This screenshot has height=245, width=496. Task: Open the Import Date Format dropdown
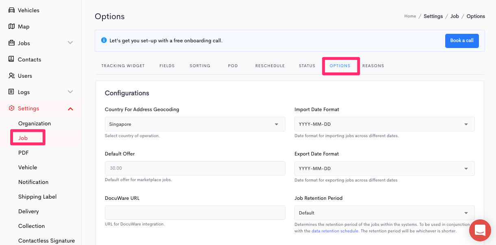pyautogui.click(x=385, y=124)
